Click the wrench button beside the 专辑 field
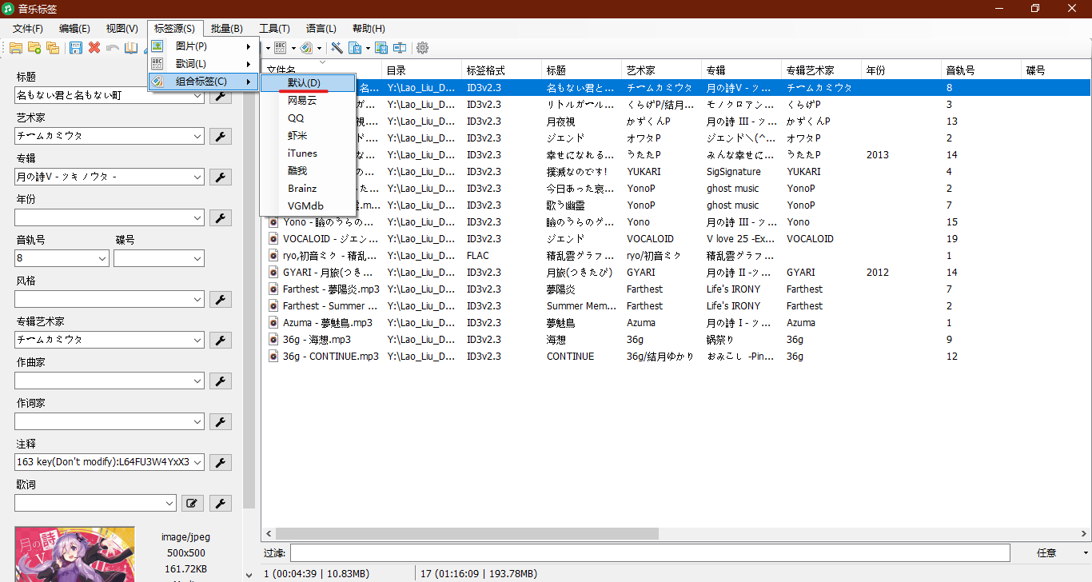 coord(220,177)
